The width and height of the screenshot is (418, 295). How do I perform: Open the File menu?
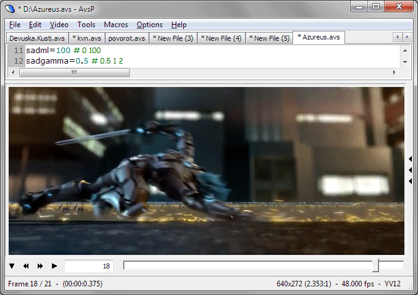click(x=15, y=25)
